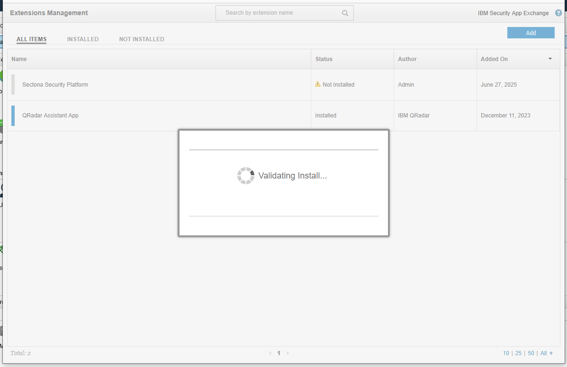Click the search magnifier icon
Viewport: 567px width, 367px height.
click(345, 13)
